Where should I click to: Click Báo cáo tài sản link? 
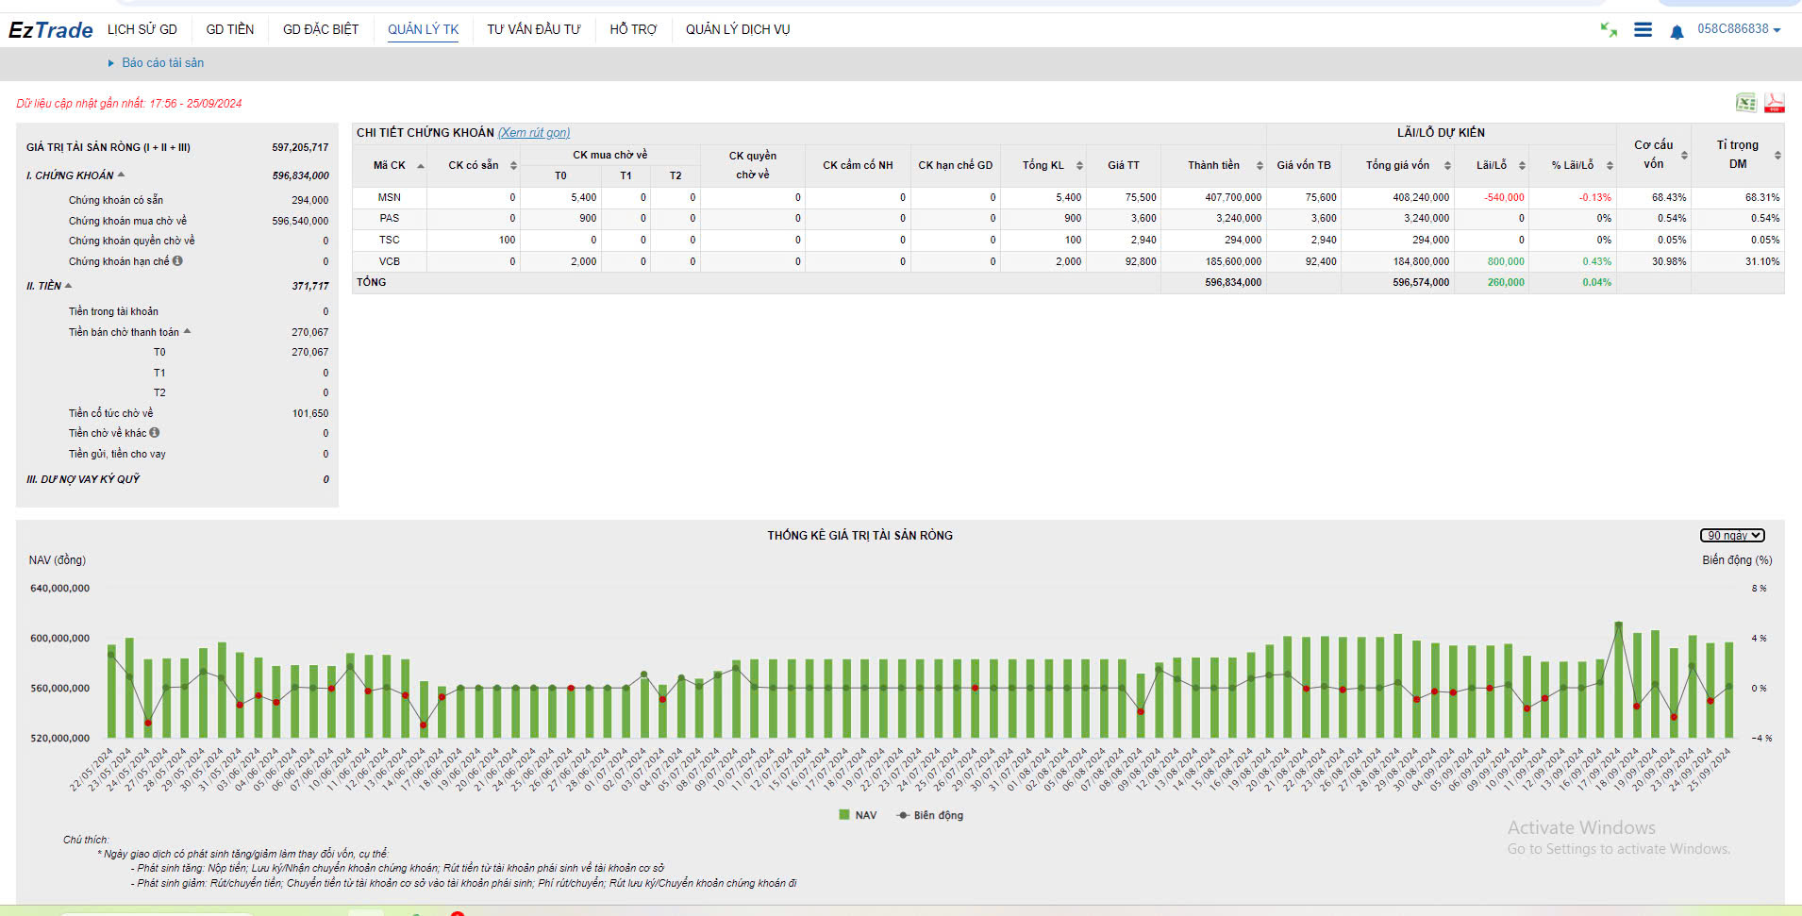[163, 63]
